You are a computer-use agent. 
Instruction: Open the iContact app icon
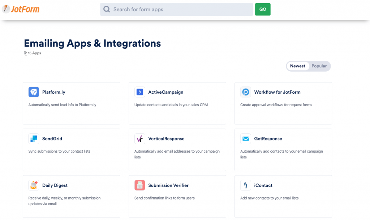tap(246, 185)
